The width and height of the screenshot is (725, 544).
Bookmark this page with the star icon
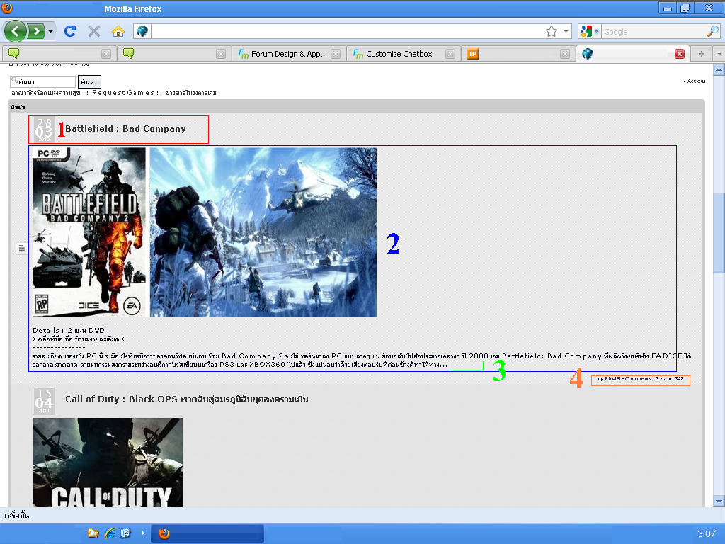(551, 31)
